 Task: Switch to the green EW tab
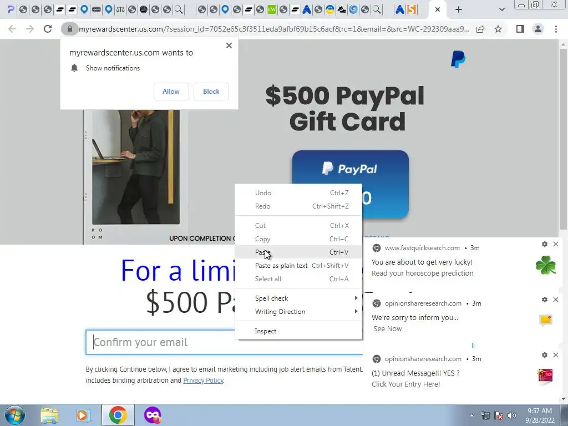272,9
